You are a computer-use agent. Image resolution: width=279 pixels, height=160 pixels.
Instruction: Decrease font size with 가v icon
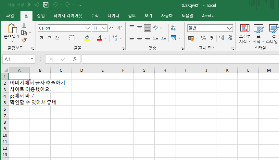coord(120,28)
